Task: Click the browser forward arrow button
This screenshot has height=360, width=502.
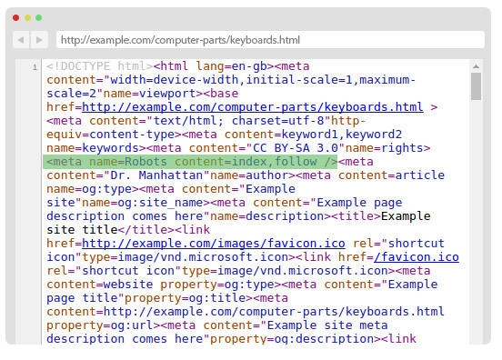Action: [39, 40]
